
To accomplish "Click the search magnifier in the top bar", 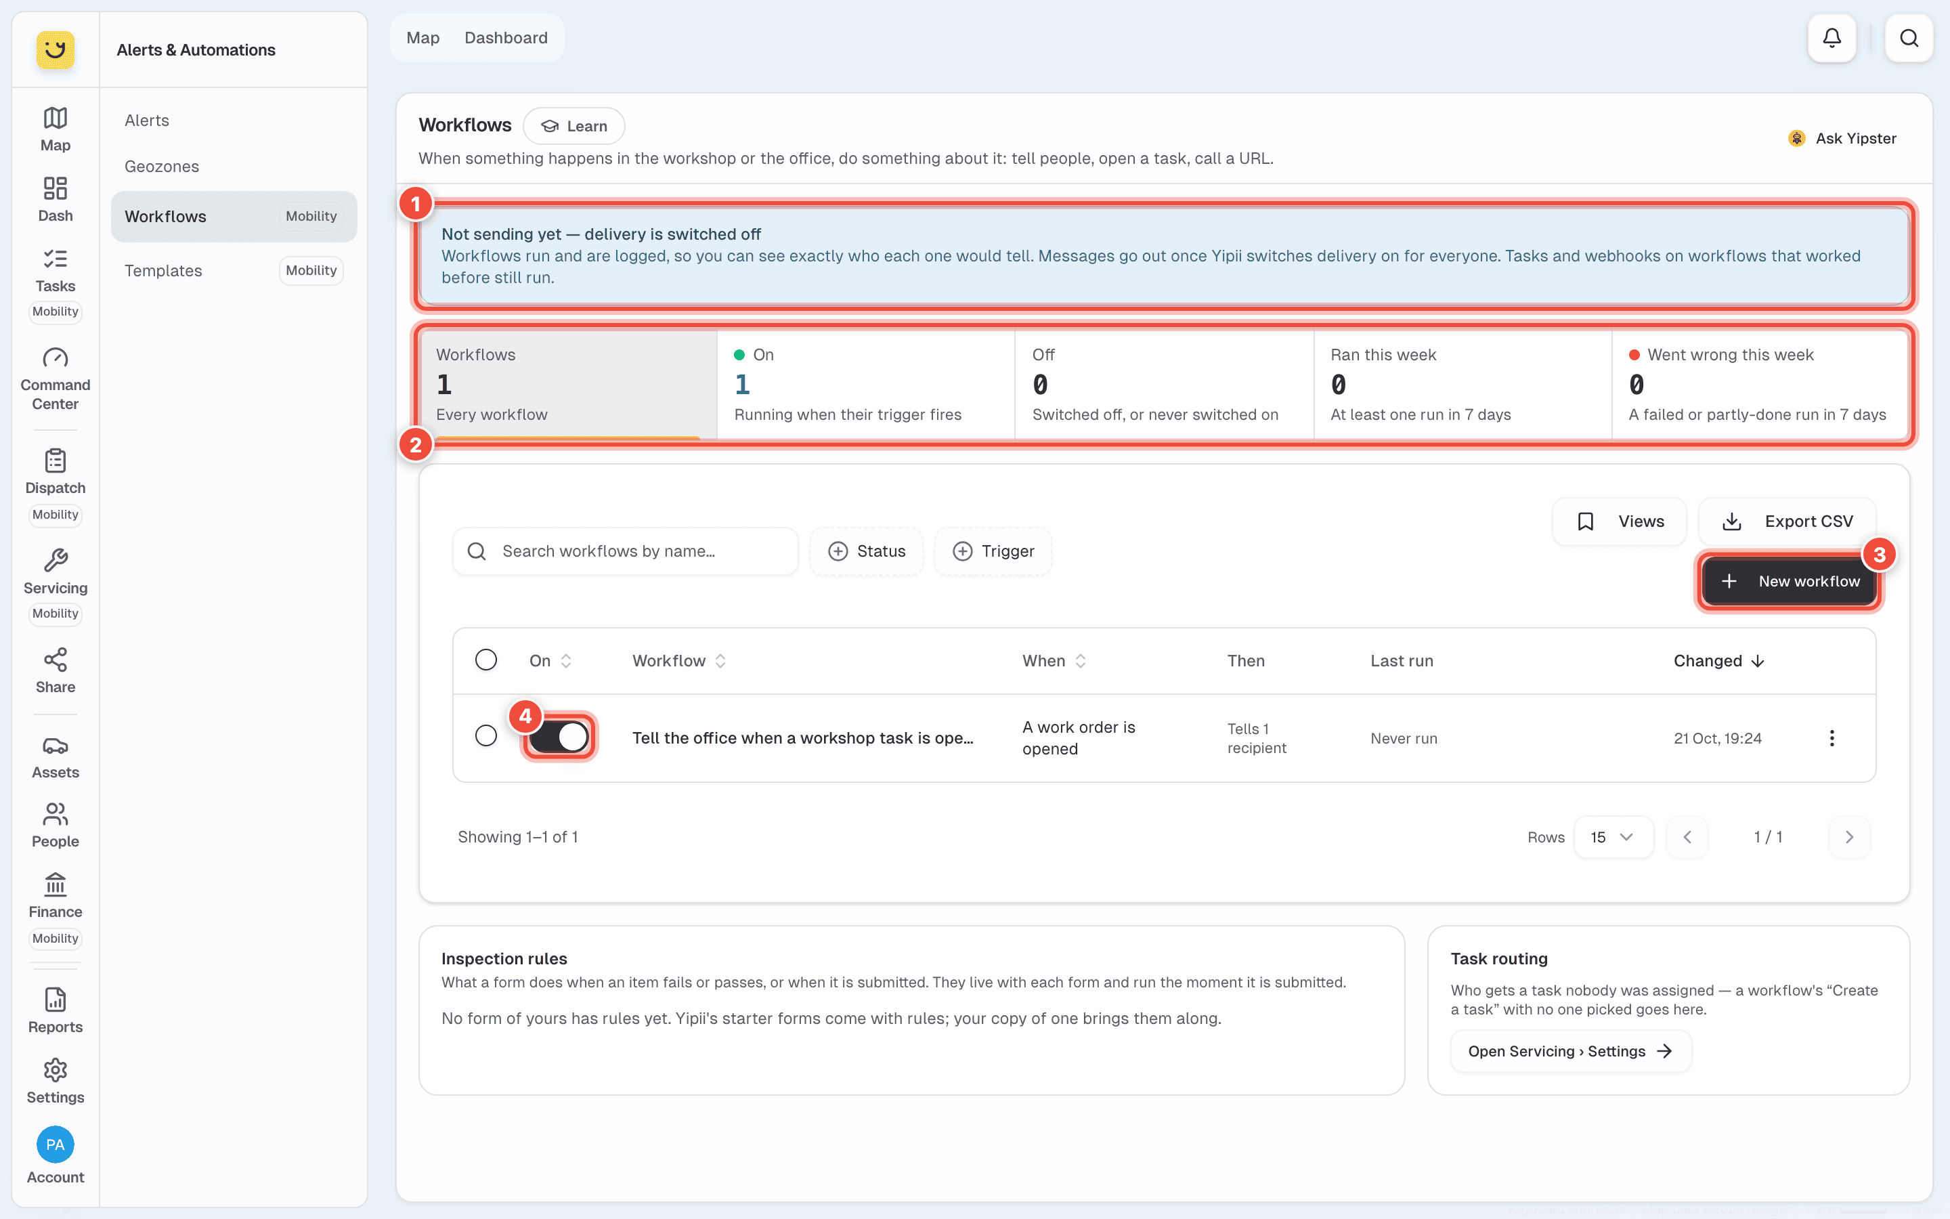I will point(1909,38).
